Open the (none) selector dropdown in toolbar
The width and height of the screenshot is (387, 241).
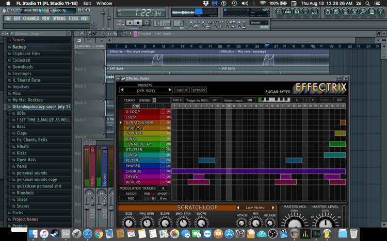259,23
